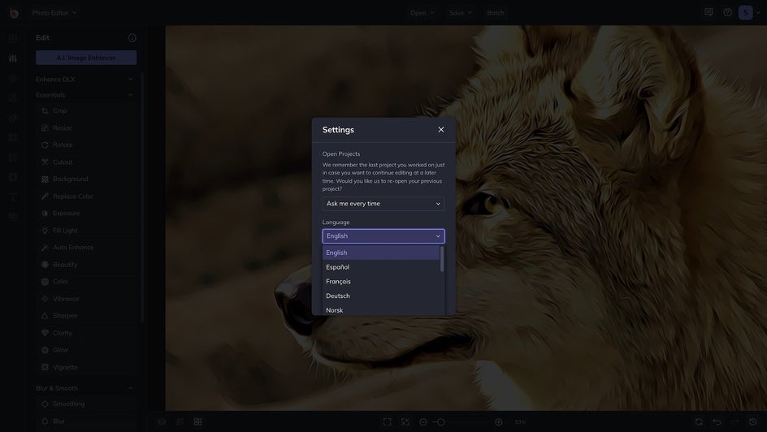
Task: Click the S account avatar
Action: click(x=746, y=12)
